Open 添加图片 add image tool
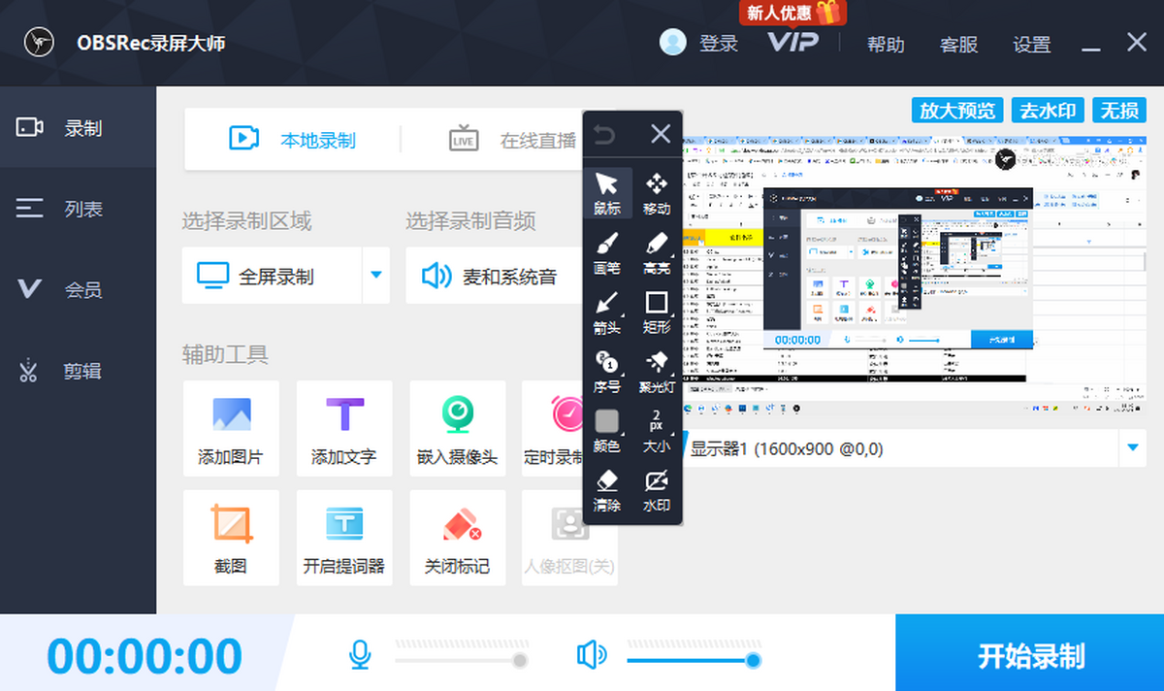 (x=231, y=428)
